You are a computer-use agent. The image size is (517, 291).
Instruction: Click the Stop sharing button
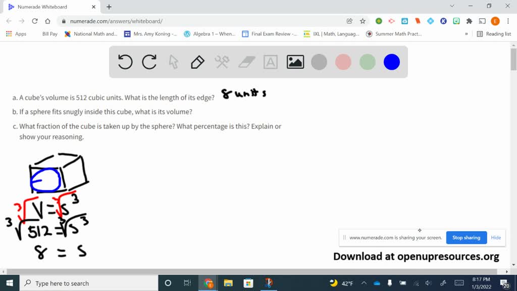[x=466, y=237]
